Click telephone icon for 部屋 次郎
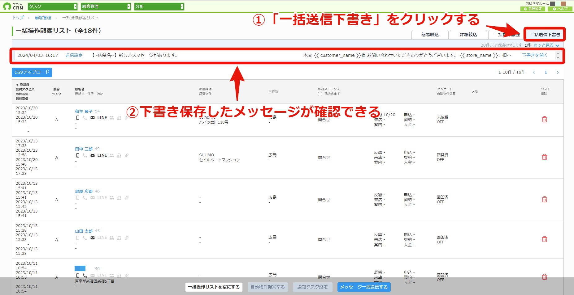This screenshot has height=295, width=574. [x=85, y=198]
